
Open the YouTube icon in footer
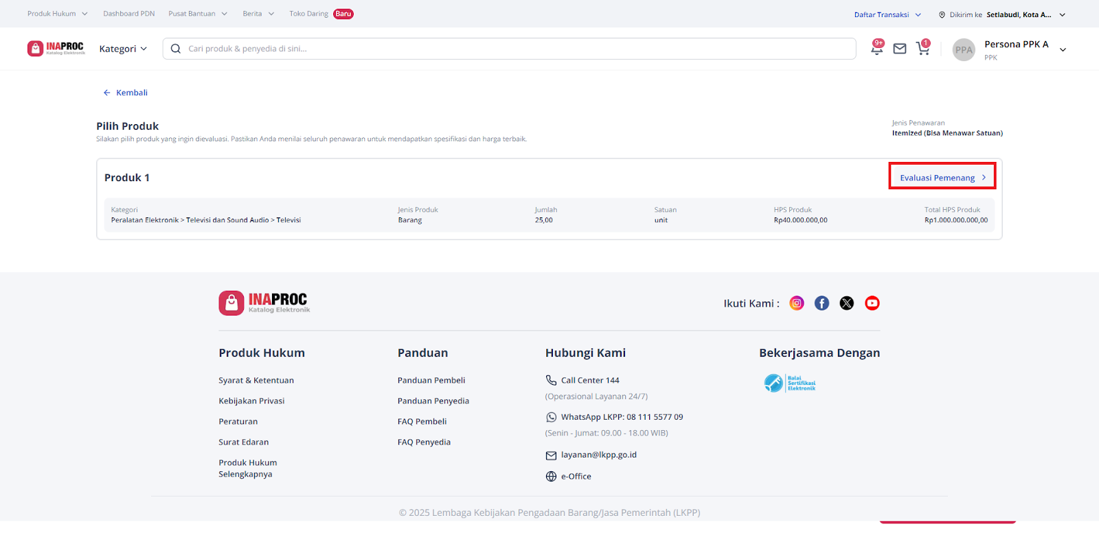[x=872, y=303]
